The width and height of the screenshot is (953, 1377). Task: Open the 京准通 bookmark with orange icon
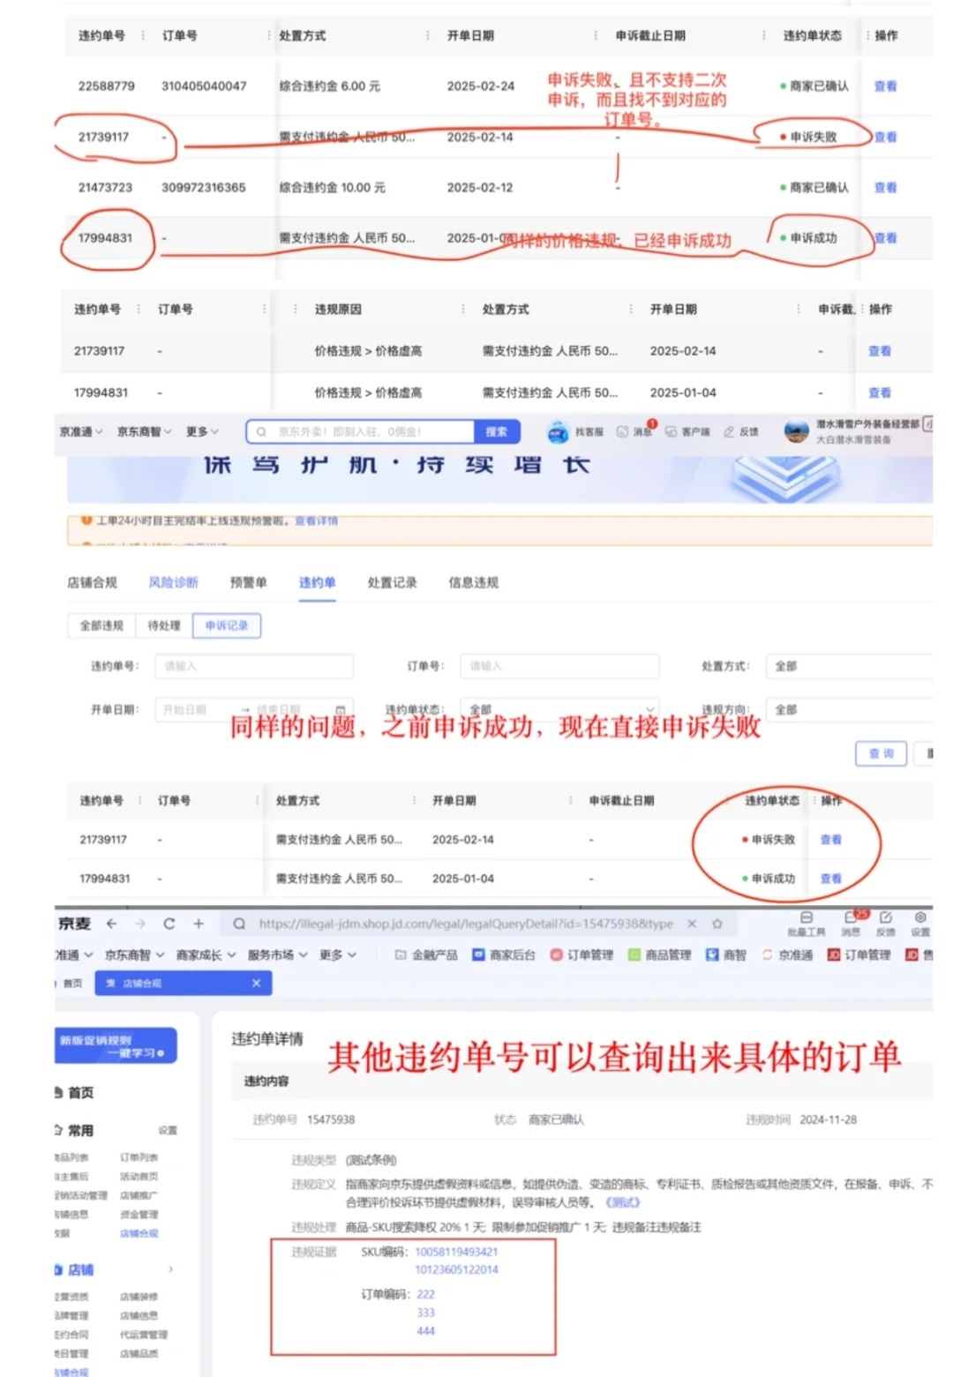click(787, 954)
